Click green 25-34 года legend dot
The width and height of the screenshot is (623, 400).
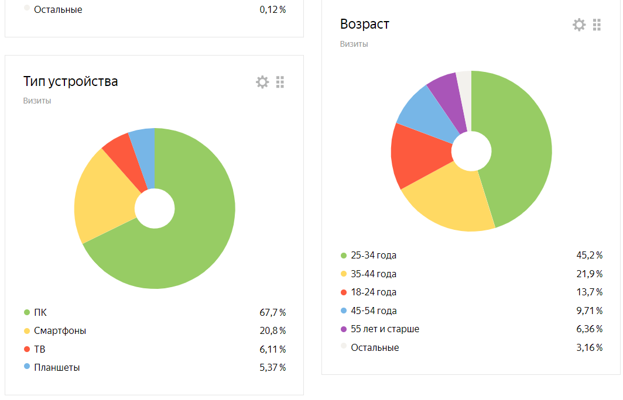point(344,256)
